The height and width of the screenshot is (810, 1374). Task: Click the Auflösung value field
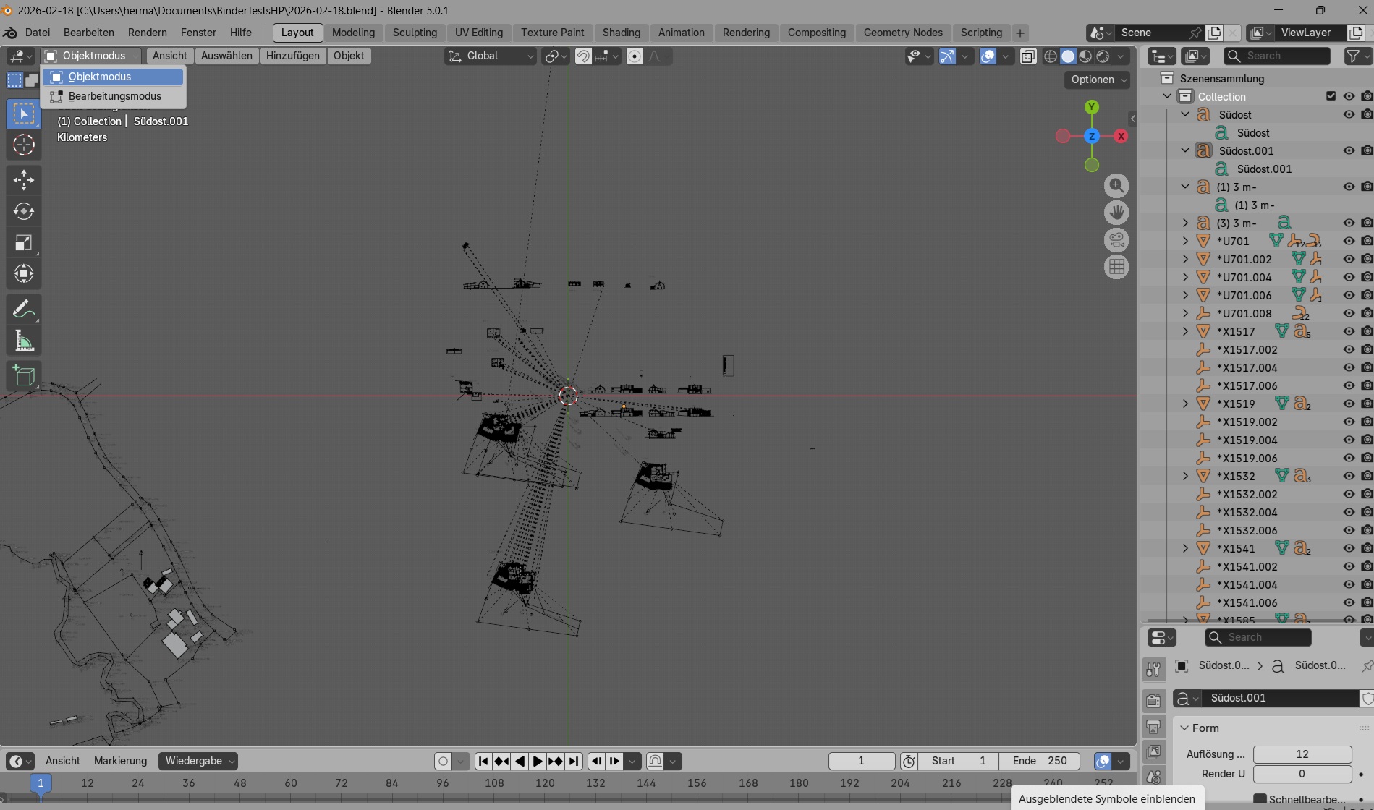click(x=1302, y=754)
